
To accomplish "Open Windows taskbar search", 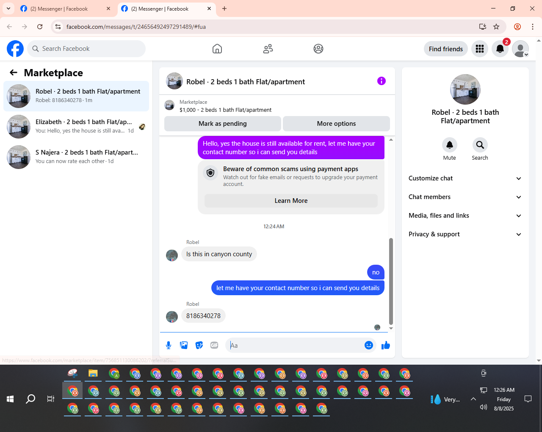I will coord(30,399).
